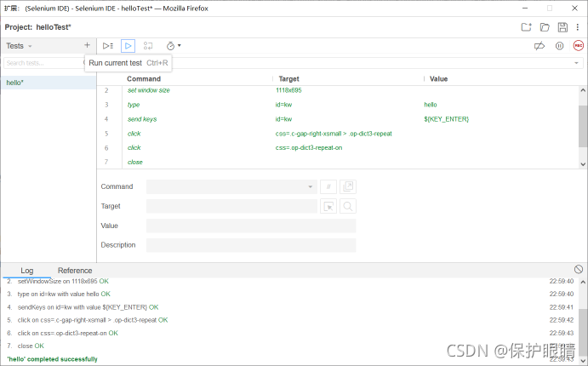588x366 pixels.
Task: Open an existing project folder icon
Action: pyautogui.click(x=545, y=27)
